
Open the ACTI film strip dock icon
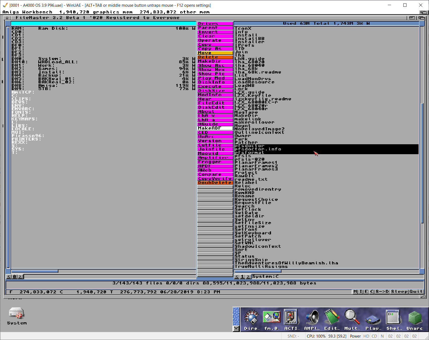click(x=291, y=319)
